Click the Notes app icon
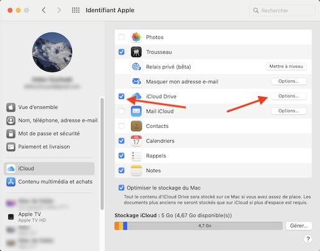The width and height of the screenshot is (320, 251). click(x=136, y=170)
